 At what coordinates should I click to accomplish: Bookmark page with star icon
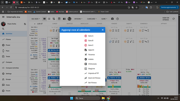[x=136, y=8]
